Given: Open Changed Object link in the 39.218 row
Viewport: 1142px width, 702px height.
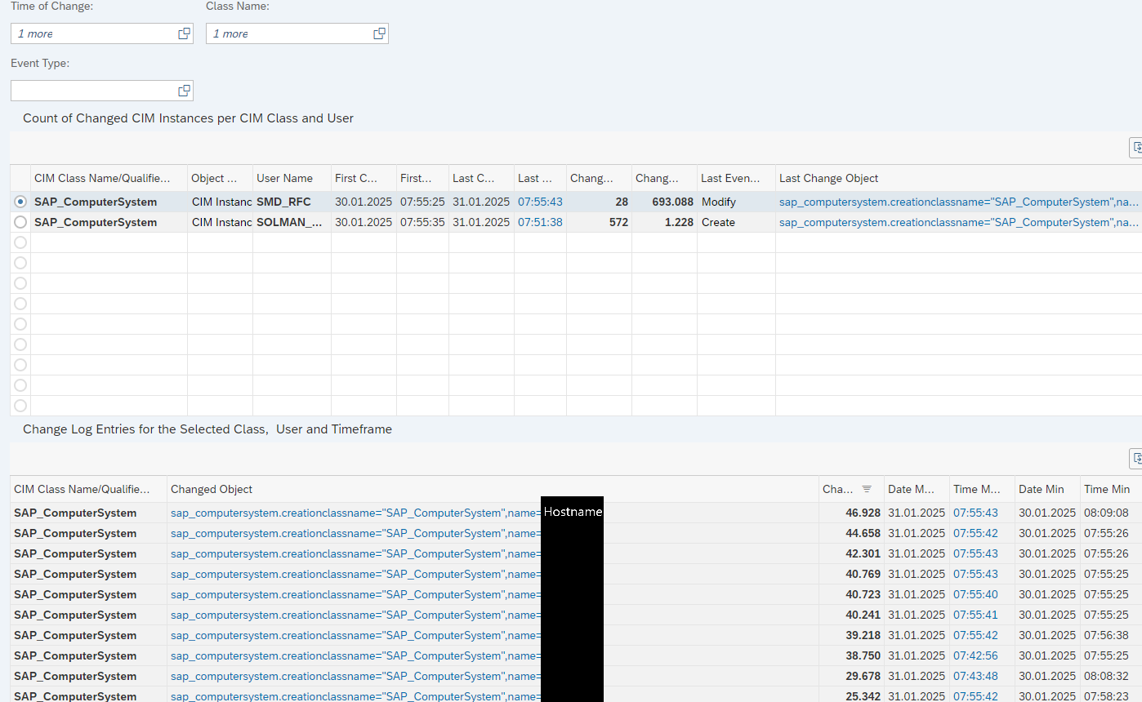Looking at the screenshot, I should (x=355, y=635).
